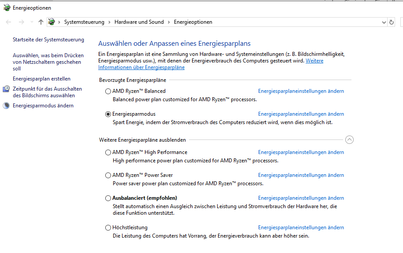The image size is (403, 253).
Task: Open Startseite der Systemsteuerung
Action: 48,40
